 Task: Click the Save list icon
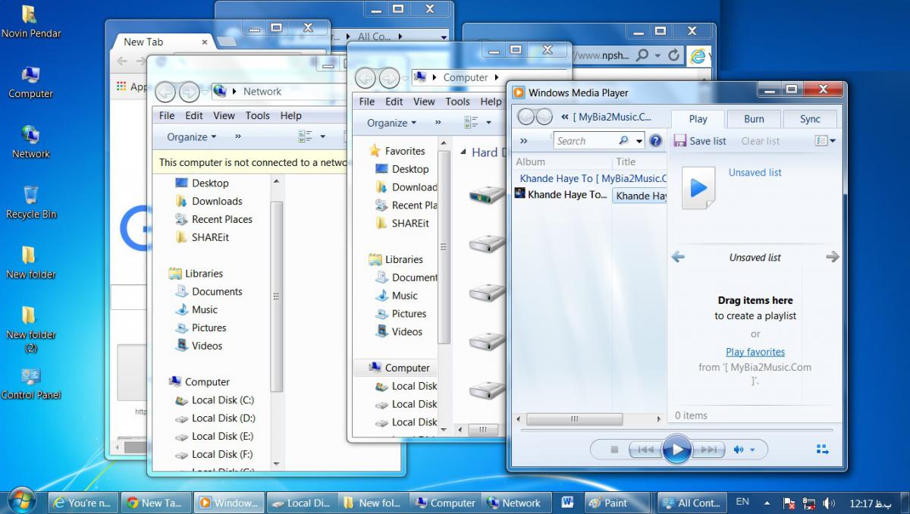(x=680, y=141)
